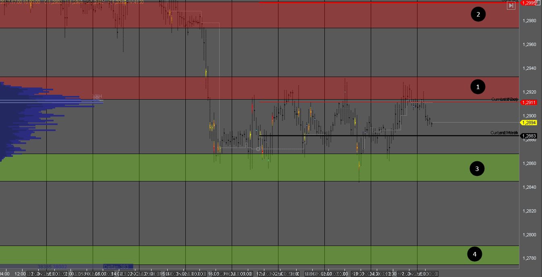Click the scroll-to-latest-bar arrow button
The image size is (542, 277).
511,6
